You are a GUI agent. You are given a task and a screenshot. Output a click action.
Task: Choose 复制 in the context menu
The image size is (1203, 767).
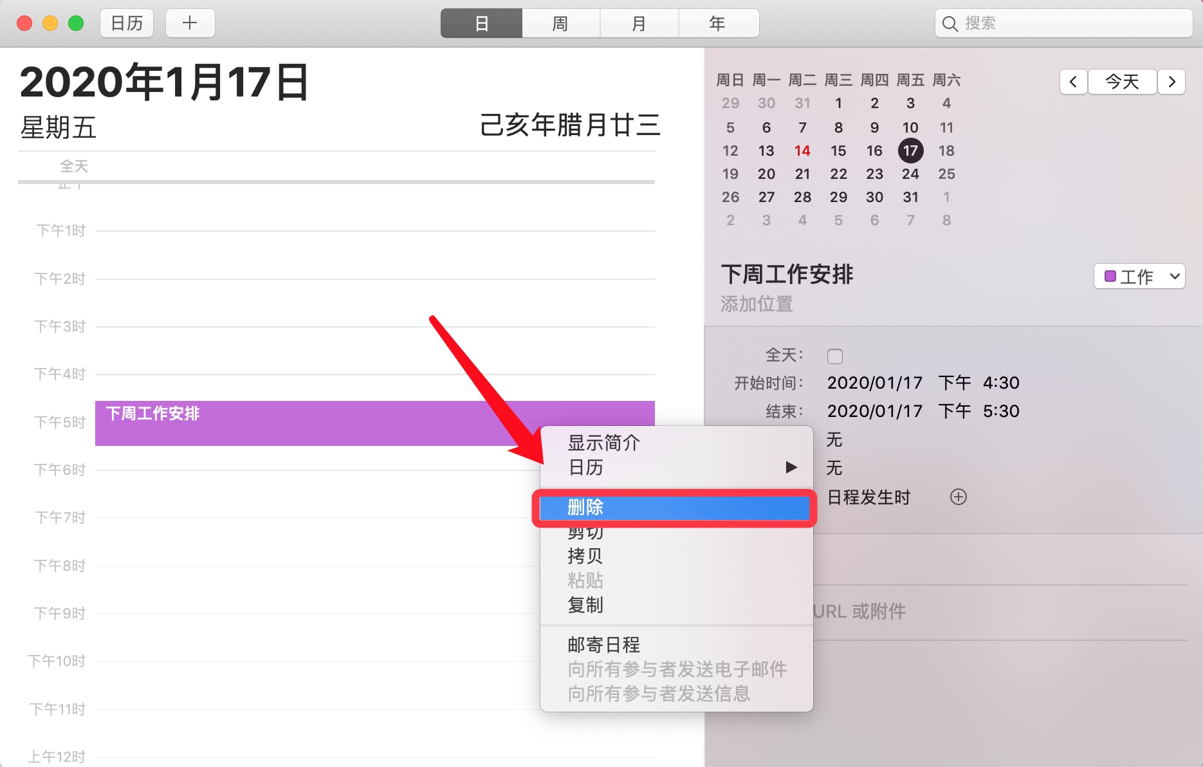677,605
